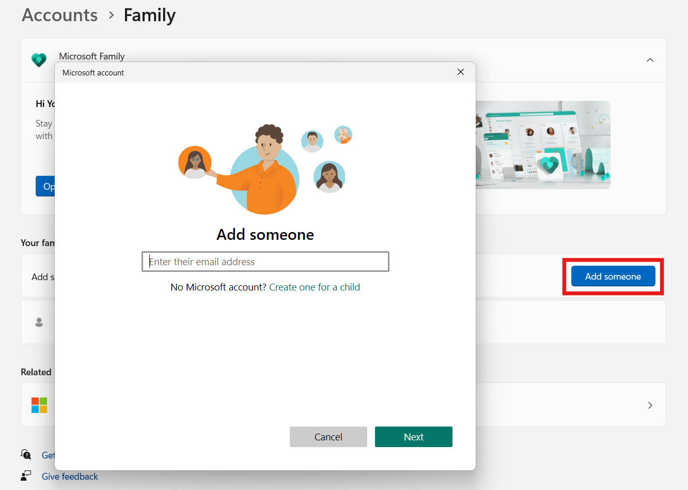Click the empty family member person icon
Image resolution: width=688 pixels, height=490 pixels.
pos(39,322)
